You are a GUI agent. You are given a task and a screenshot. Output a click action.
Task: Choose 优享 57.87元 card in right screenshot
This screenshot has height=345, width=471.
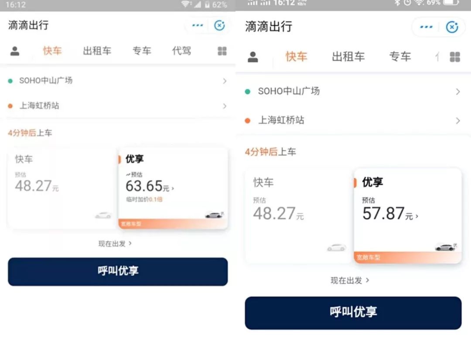(408, 216)
